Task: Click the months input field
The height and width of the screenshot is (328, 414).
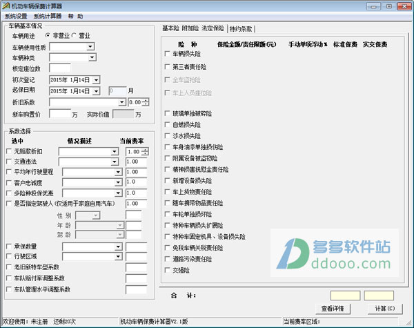Action: tap(117, 91)
